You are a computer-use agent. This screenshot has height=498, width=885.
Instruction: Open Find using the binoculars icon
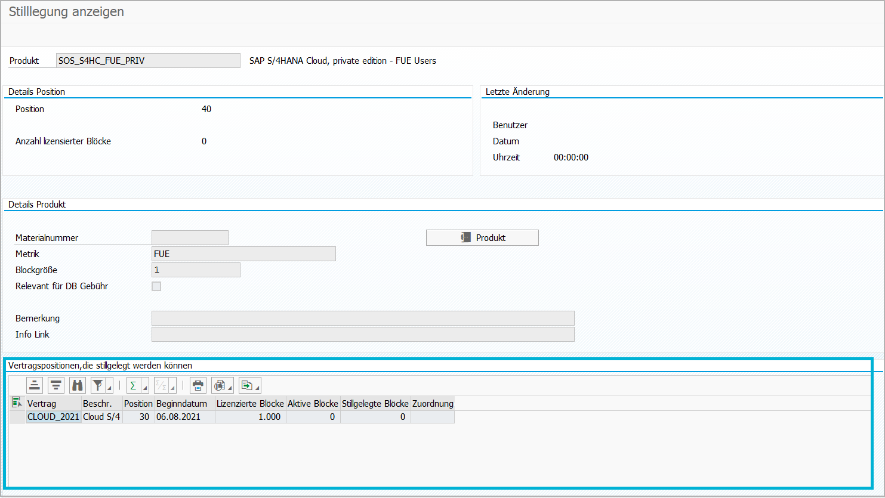78,385
